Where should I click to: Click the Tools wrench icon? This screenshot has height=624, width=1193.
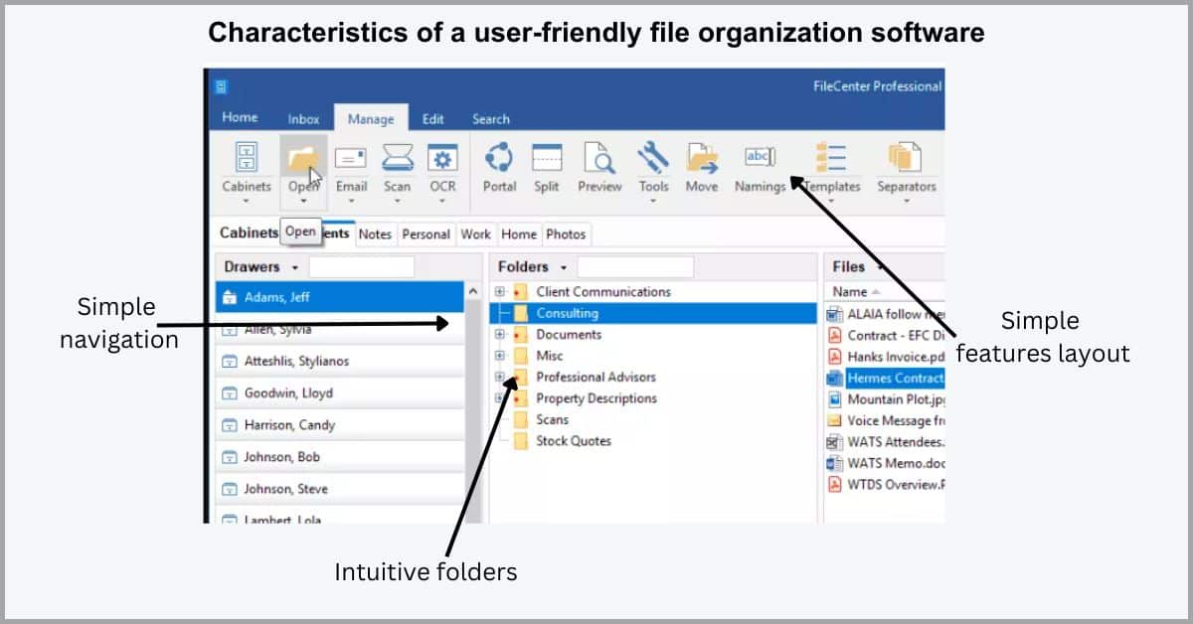click(653, 158)
